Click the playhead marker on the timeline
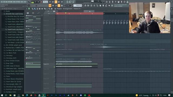The width and height of the screenshot is (173, 97). [66, 13]
